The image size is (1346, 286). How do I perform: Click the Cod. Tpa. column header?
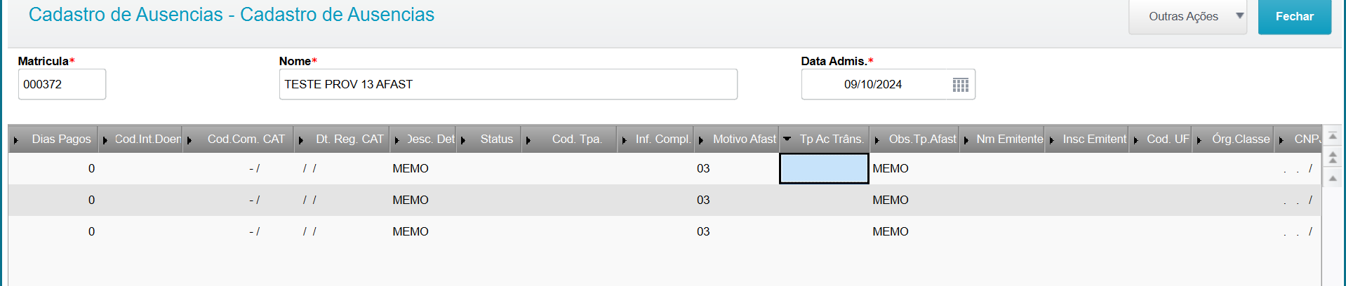576,139
